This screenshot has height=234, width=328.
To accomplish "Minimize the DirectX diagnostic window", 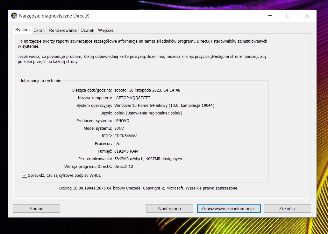I will coord(270,16).
